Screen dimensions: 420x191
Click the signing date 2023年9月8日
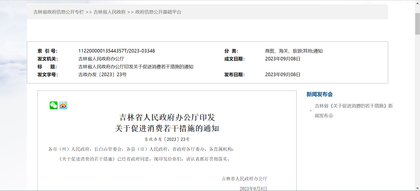click(253, 188)
